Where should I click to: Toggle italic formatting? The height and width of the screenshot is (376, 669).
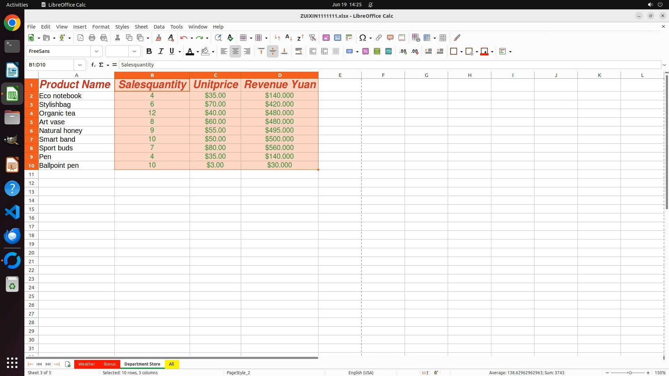161,52
